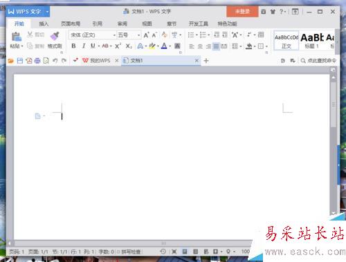Toggle Bold formatting
346x262 pixels.
click(73, 46)
